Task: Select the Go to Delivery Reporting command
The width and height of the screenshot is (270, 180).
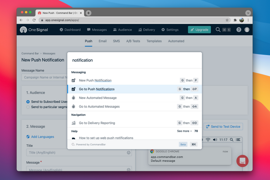Action: pyautogui.click(x=135, y=123)
